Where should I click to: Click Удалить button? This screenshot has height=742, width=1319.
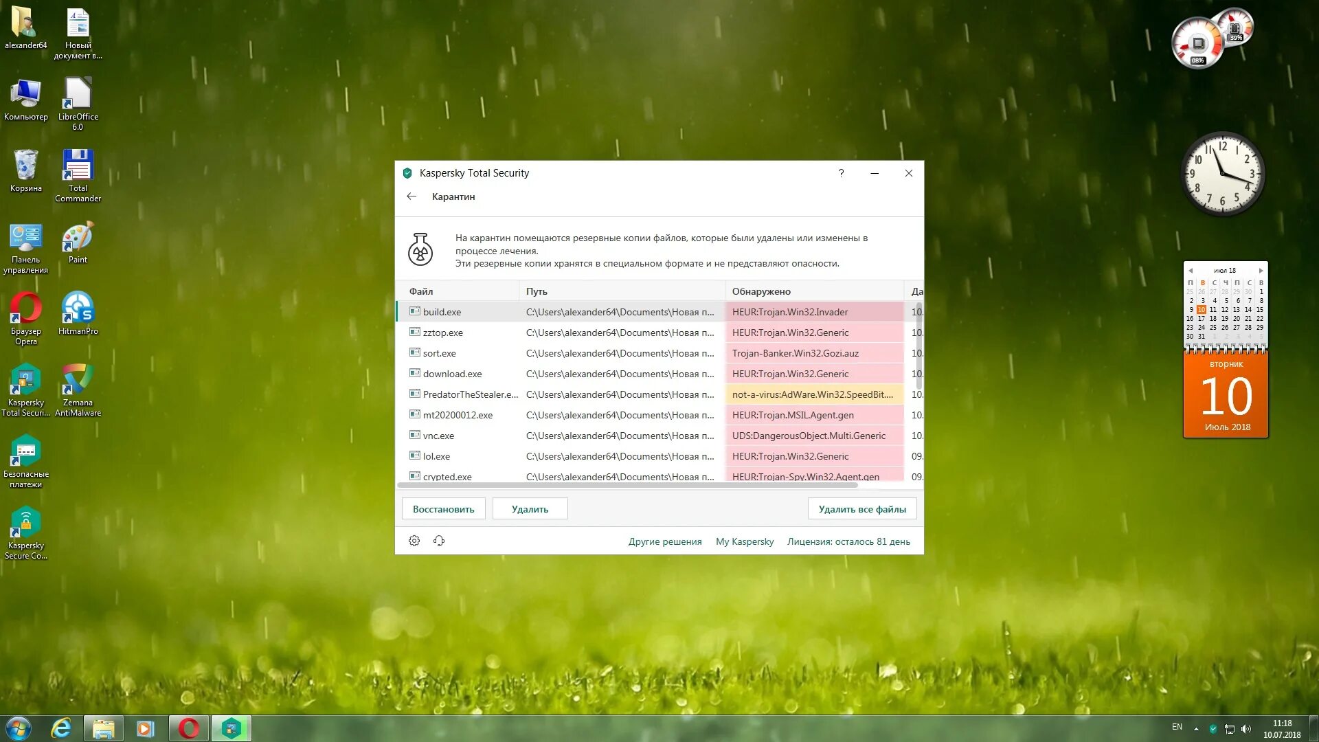530,509
